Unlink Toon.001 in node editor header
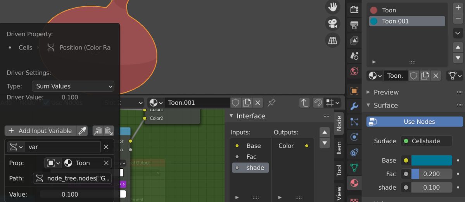 coord(258,103)
